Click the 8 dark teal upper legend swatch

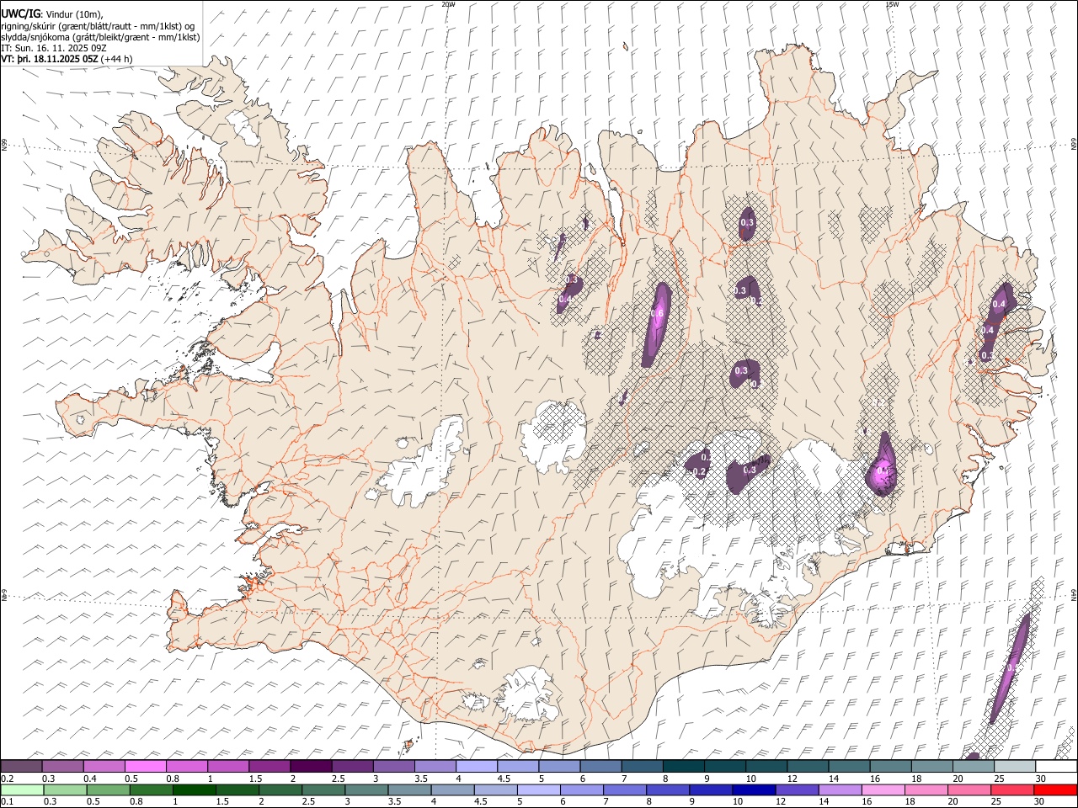684,767
